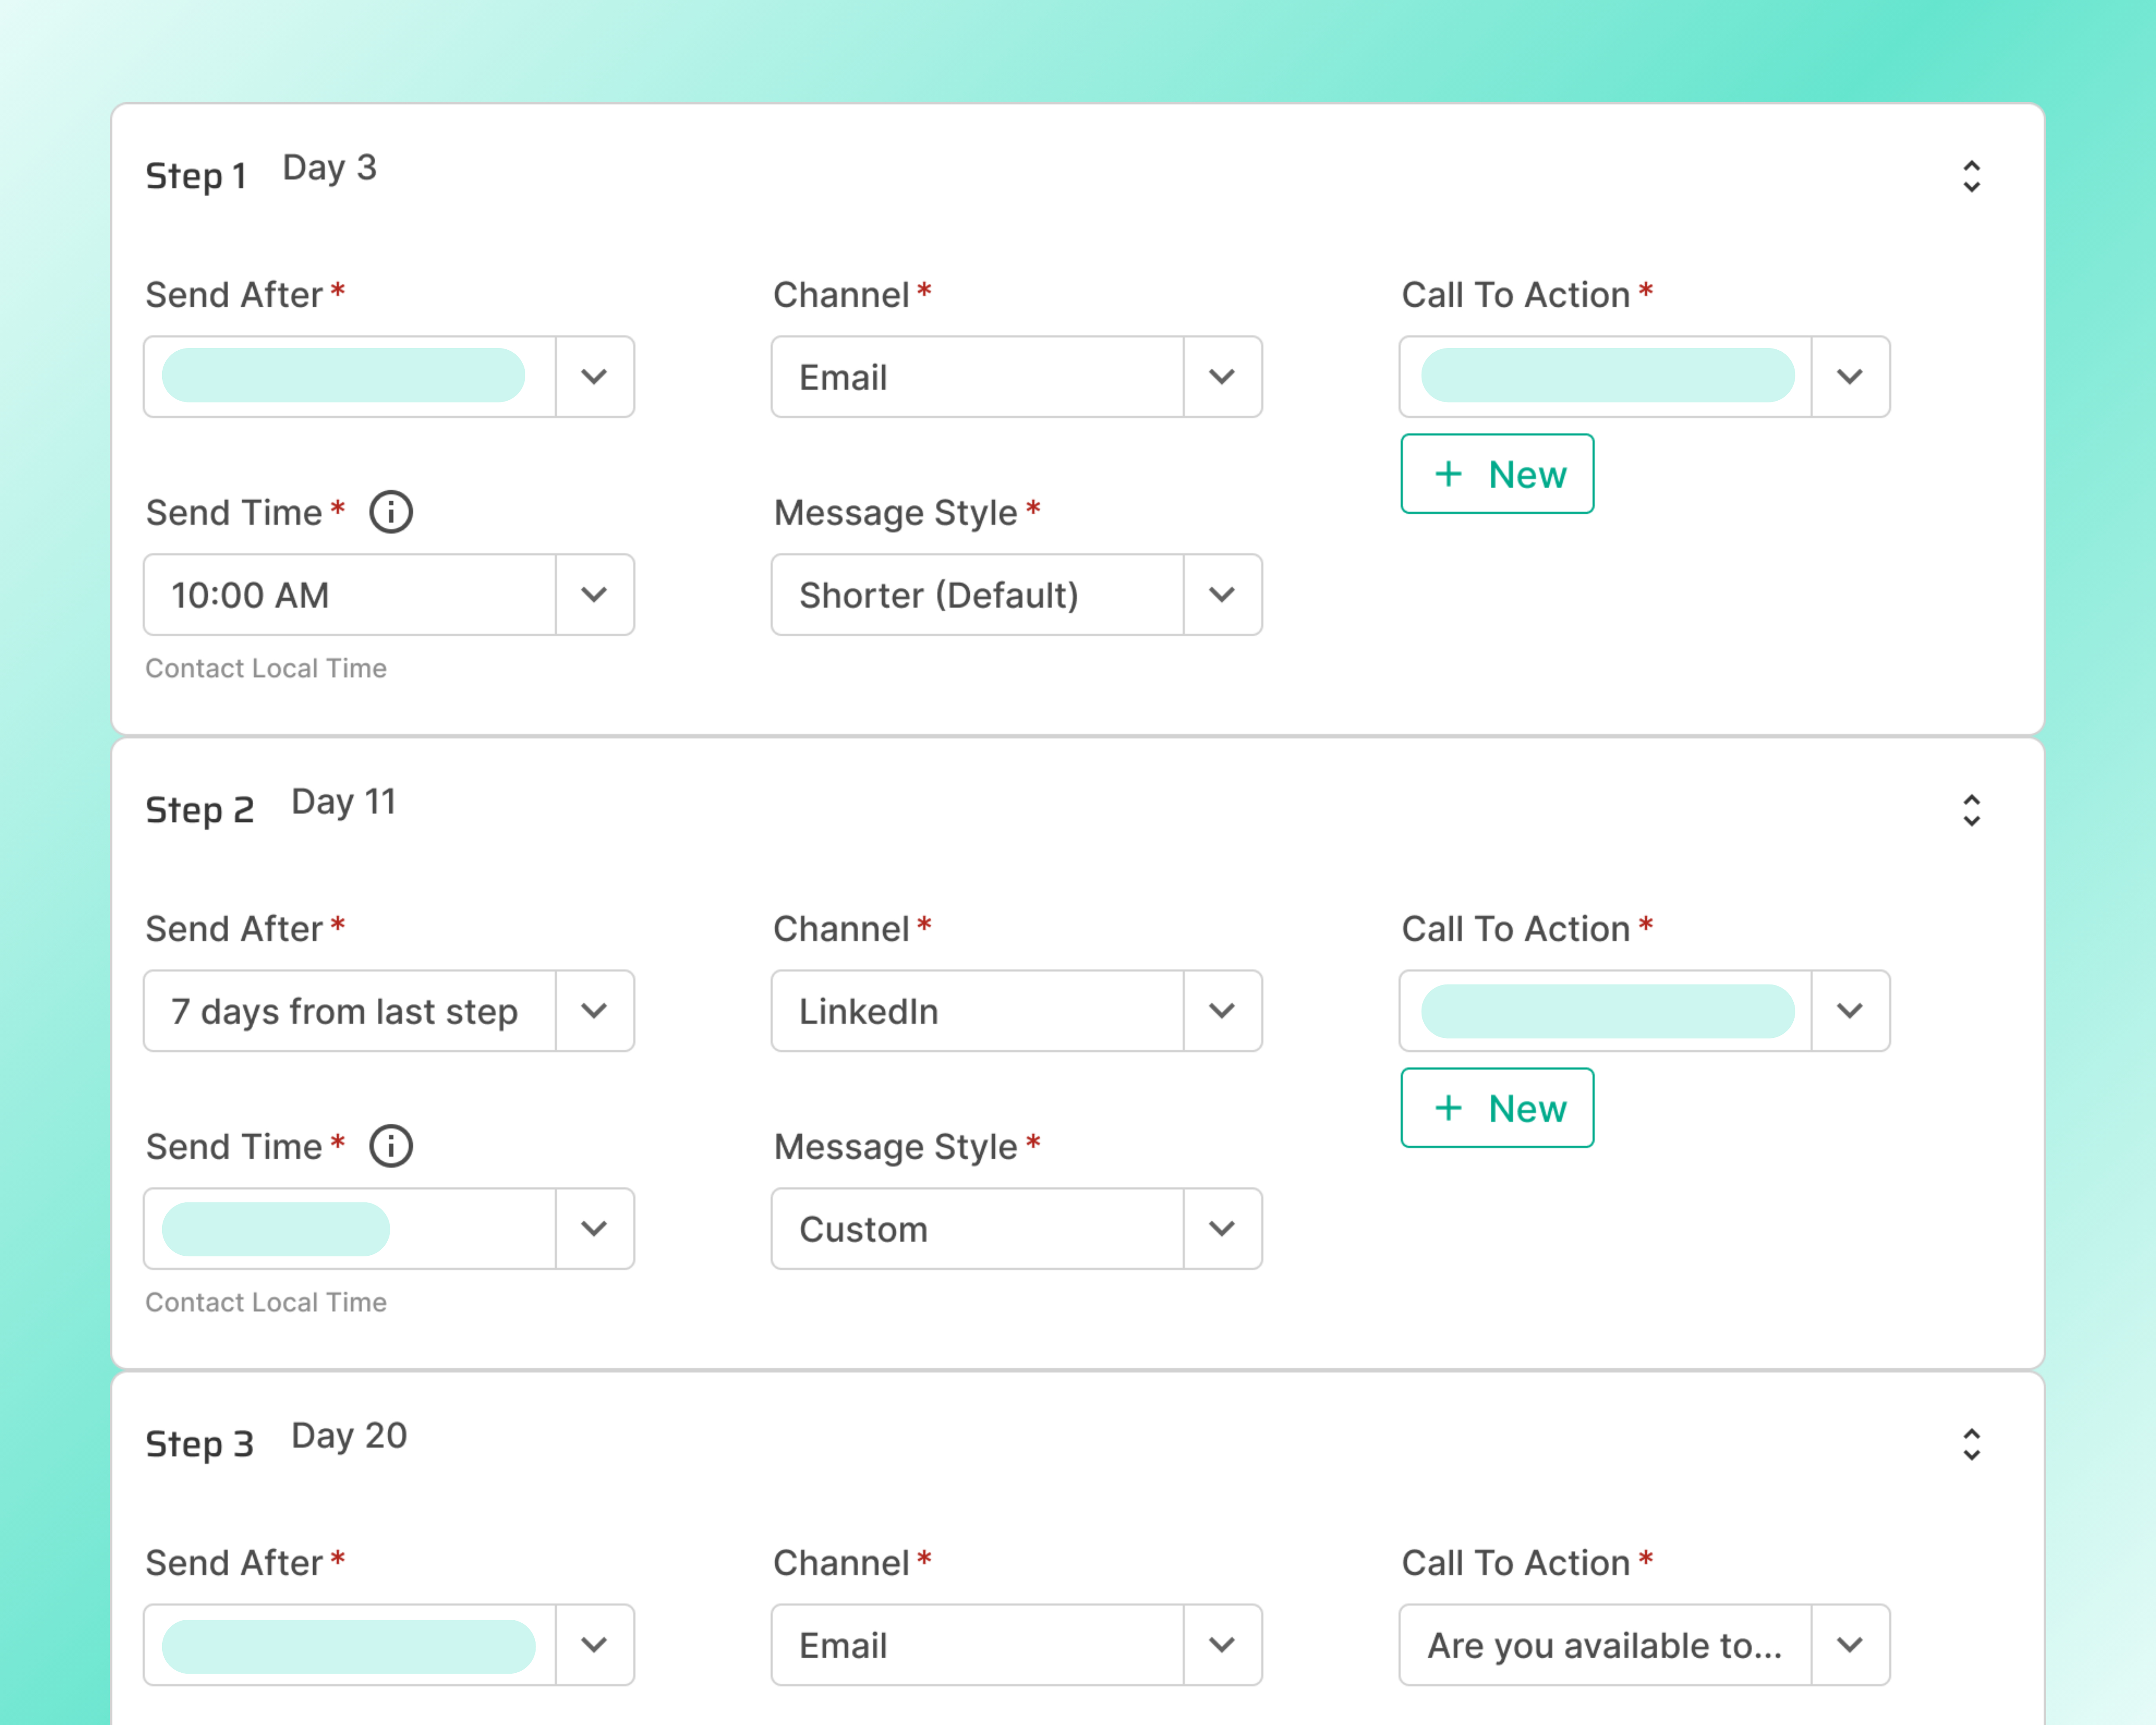Open Step 1 Channel dropdown showing Email
Image resolution: width=2156 pixels, height=1725 pixels.
[1017, 377]
